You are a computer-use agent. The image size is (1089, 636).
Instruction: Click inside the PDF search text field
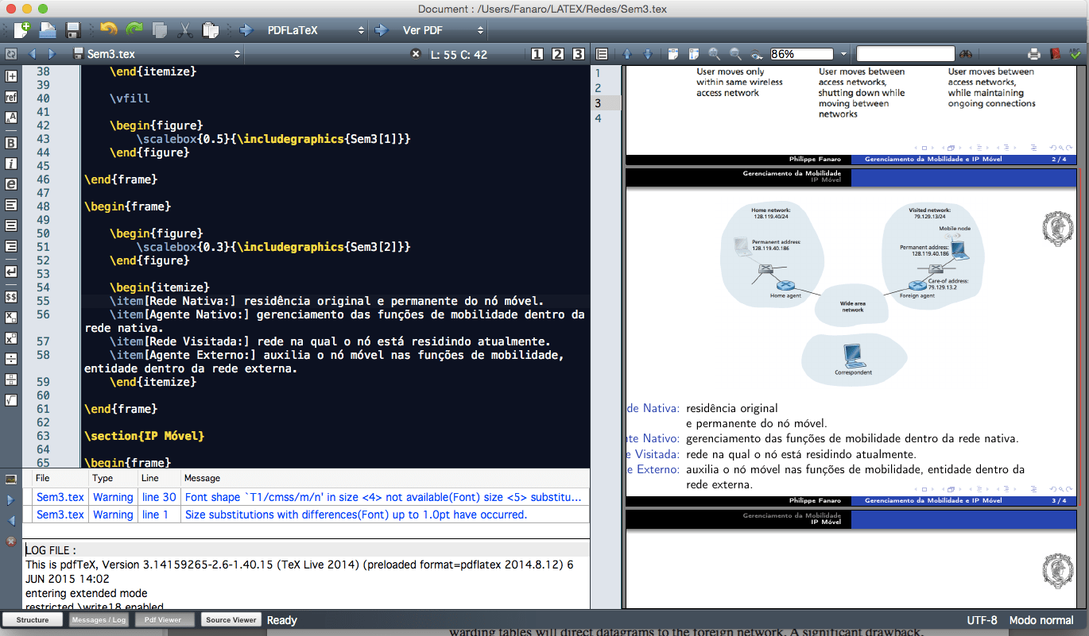click(x=907, y=53)
